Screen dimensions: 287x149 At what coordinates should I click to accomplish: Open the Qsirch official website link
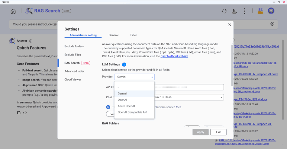click(x=174, y=56)
